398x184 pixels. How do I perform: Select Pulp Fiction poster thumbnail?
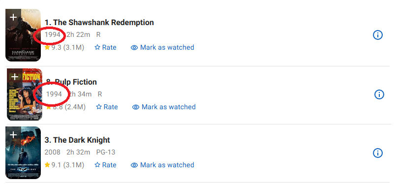coord(25,94)
